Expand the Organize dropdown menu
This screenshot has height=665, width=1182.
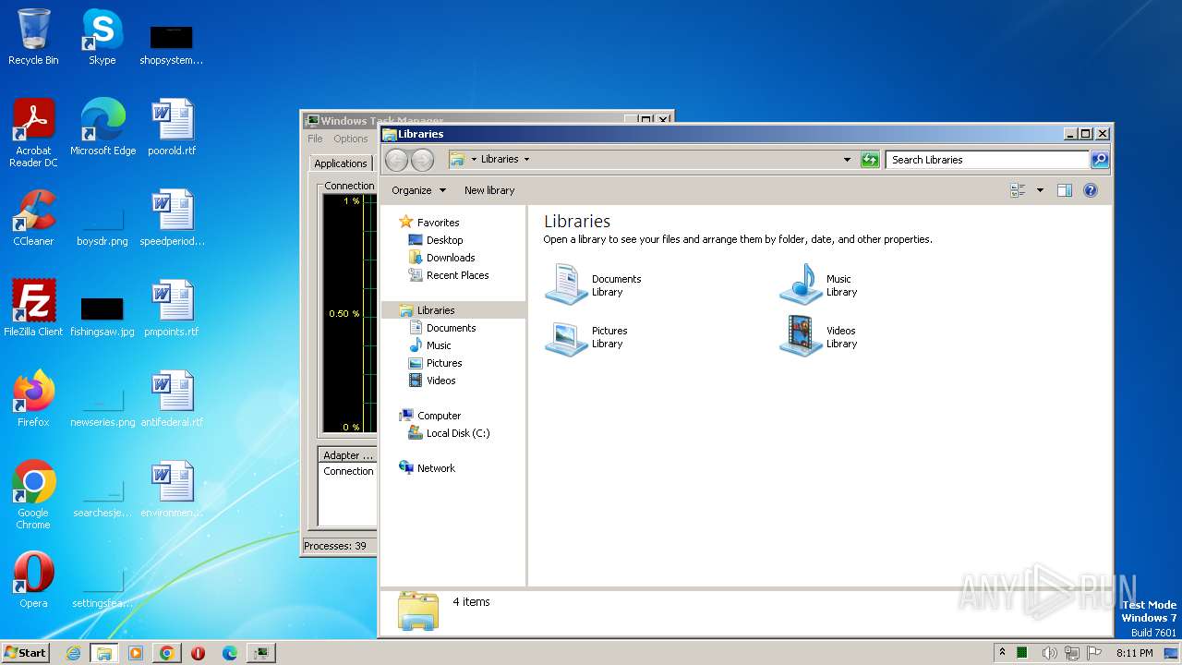pos(418,190)
